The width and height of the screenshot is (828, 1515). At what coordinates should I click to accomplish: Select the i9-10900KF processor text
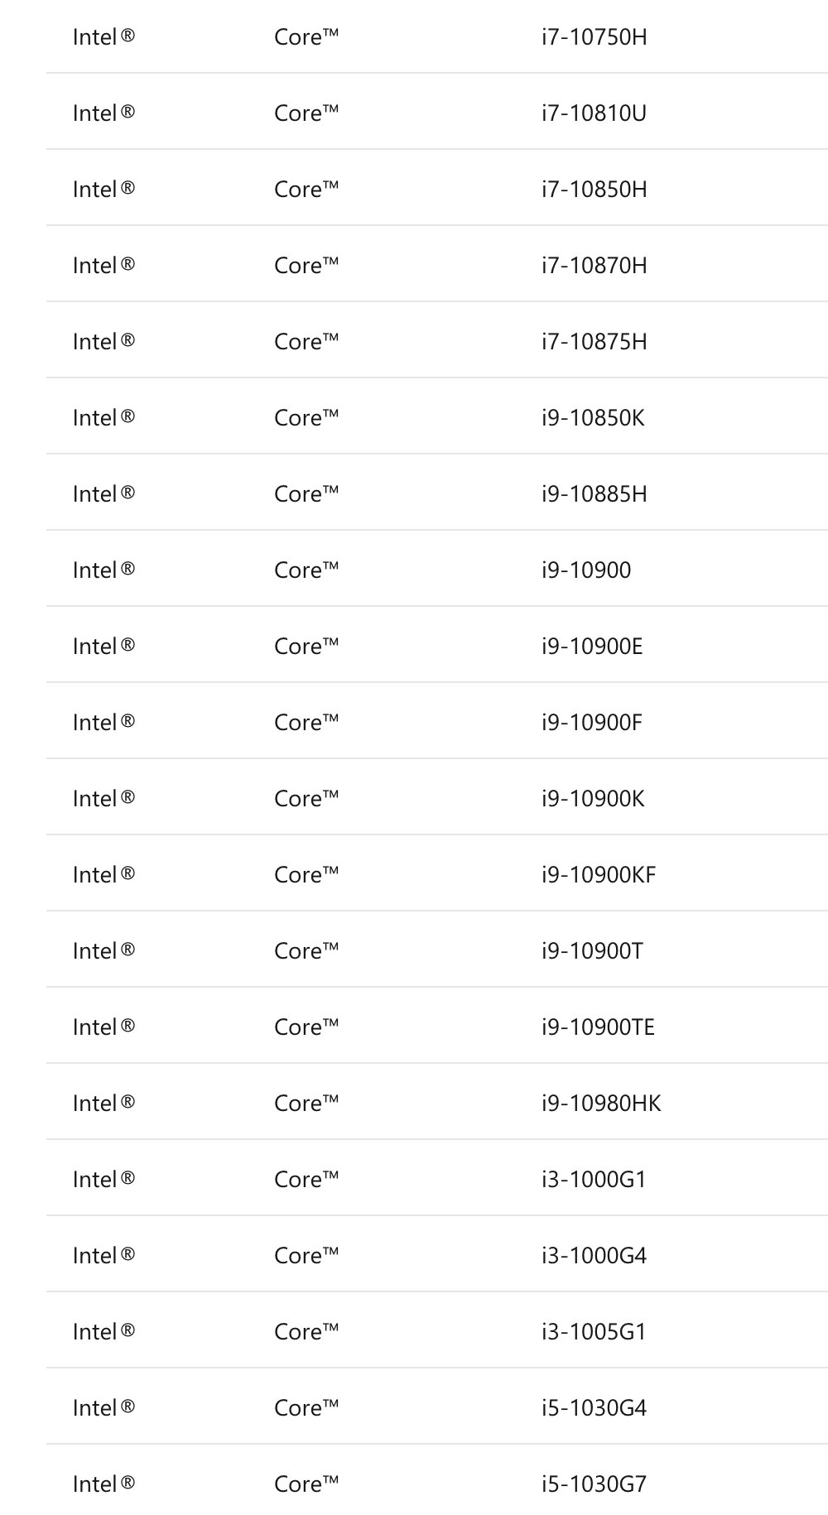pos(599,875)
